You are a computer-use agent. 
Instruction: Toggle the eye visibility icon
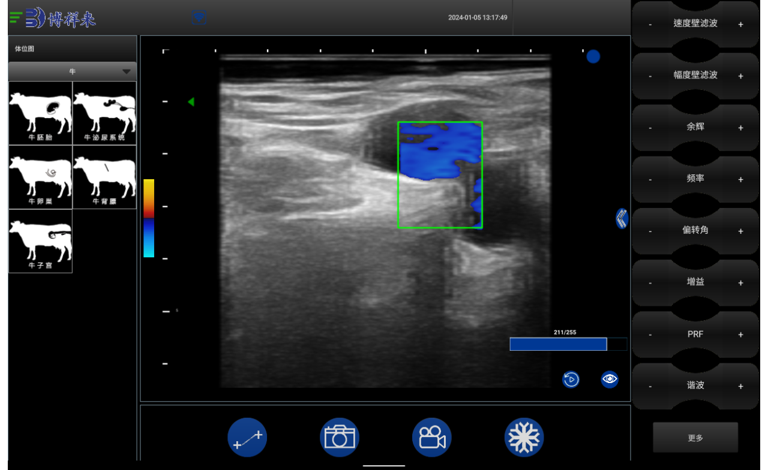coord(610,379)
